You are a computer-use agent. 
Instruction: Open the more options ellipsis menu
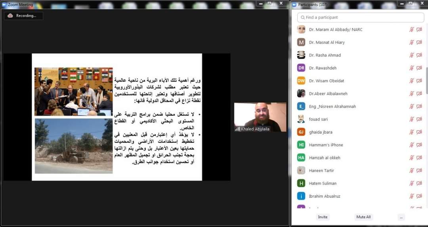[x=401, y=217]
